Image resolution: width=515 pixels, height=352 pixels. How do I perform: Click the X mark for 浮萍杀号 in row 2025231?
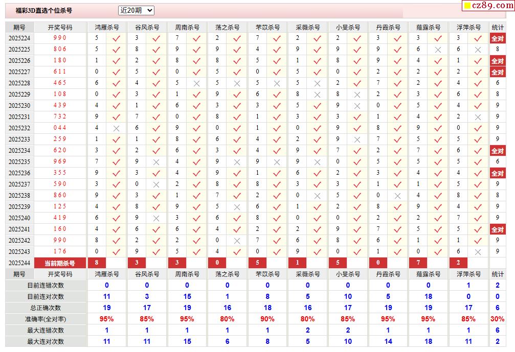(478, 117)
